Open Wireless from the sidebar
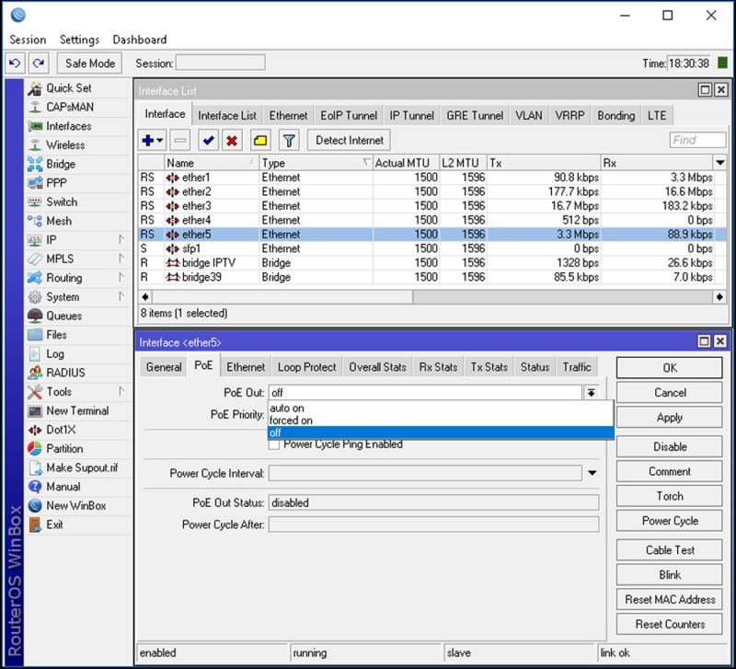 pos(65,145)
